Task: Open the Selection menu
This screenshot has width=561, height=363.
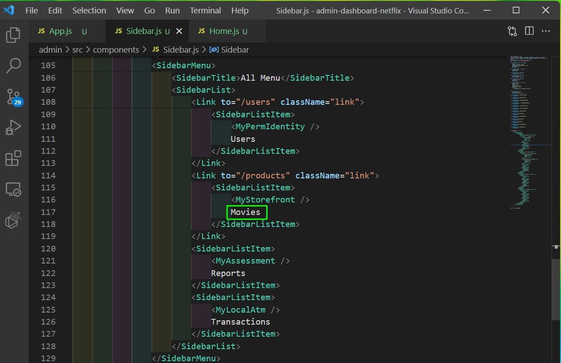Action: (89, 10)
